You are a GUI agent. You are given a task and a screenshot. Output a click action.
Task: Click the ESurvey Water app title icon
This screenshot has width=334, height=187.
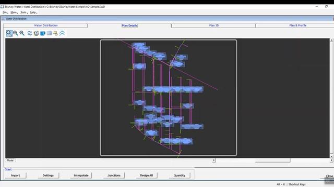2,7
